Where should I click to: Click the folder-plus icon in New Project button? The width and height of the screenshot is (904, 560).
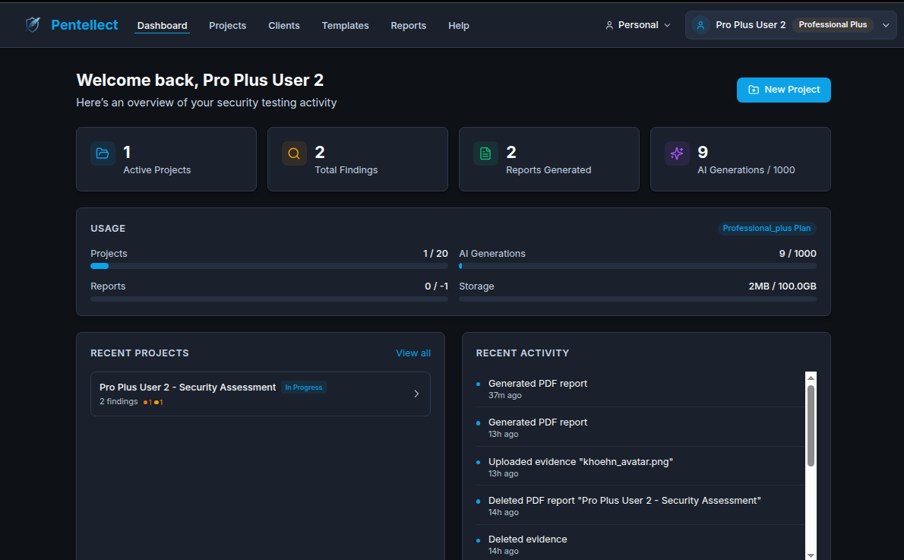[754, 90]
